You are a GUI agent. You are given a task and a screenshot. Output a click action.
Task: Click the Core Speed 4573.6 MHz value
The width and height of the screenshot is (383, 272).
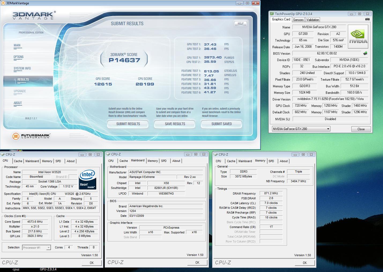(x=35, y=222)
